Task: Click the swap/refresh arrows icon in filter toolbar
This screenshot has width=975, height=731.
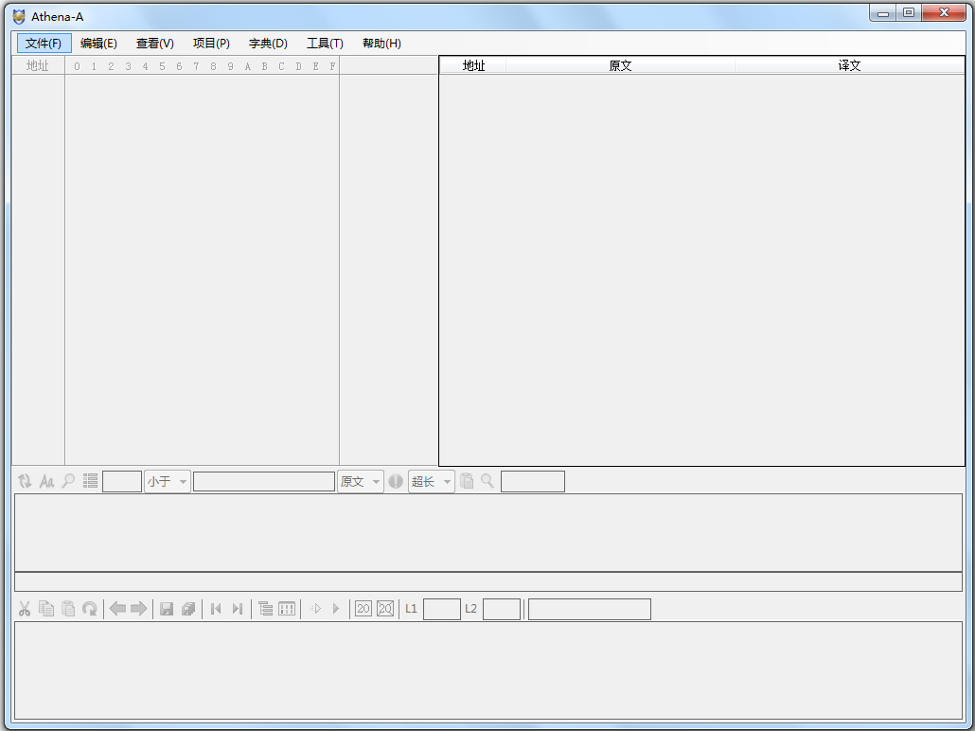Action: pyautogui.click(x=25, y=481)
